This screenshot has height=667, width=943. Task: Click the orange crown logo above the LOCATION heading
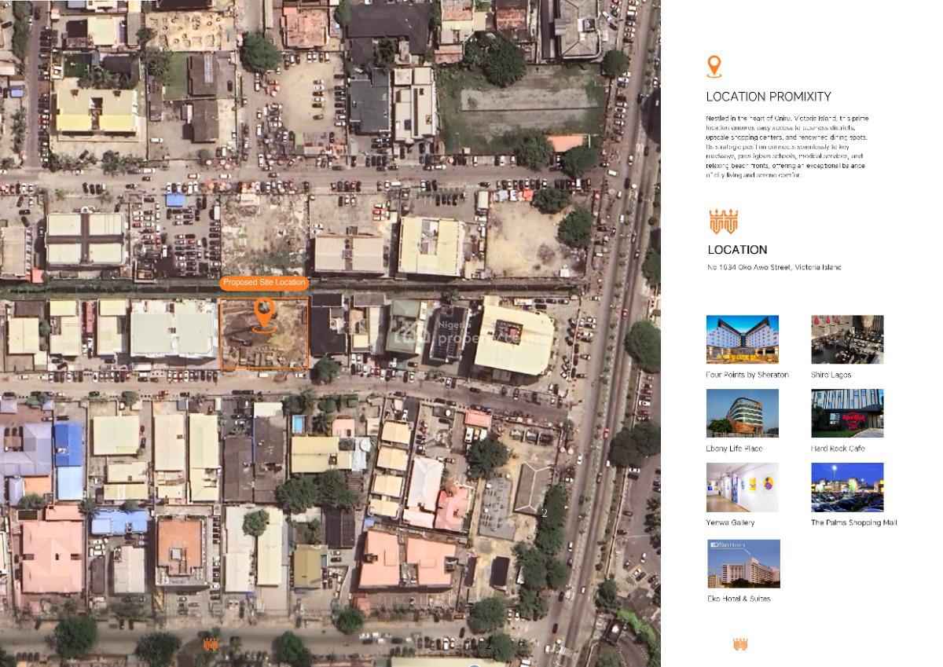coord(723,222)
